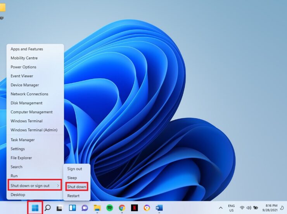
Task: Choose Restart from the power submenu
Action: [x=73, y=196]
